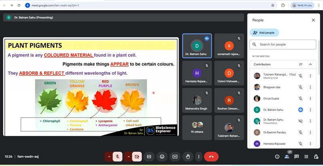
Task: Click muted mic icon for Dr.Rashmi Pandey
Action: click(x=300, y=132)
